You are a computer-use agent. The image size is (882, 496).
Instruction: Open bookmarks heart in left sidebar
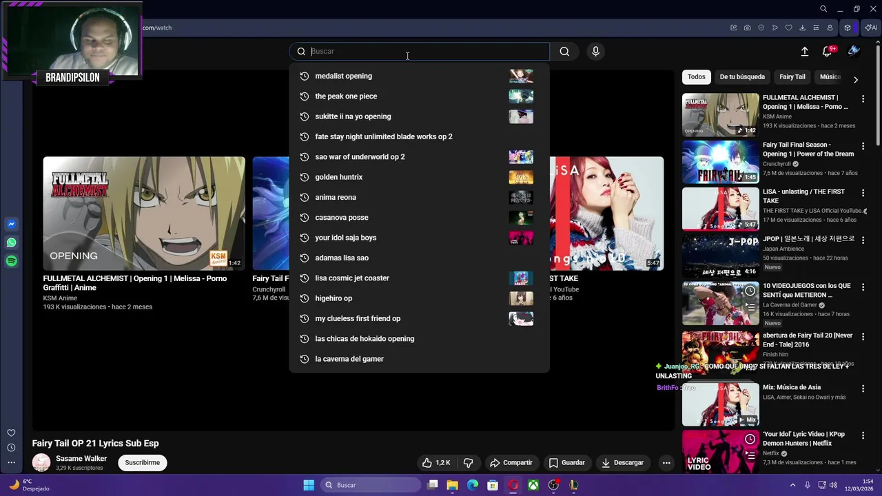(x=11, y=433)
